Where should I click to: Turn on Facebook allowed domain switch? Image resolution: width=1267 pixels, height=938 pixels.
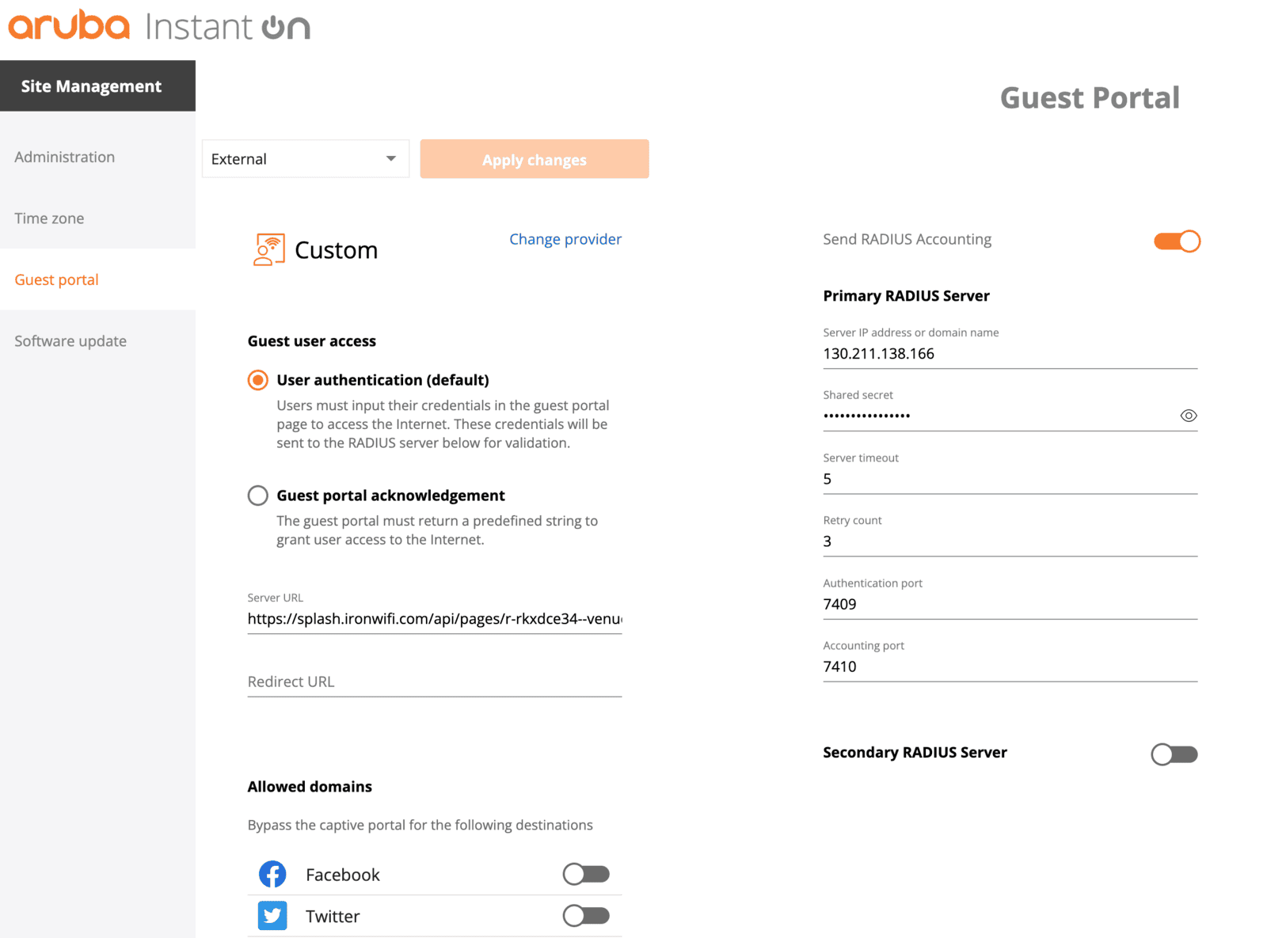(x=586, y=874)
